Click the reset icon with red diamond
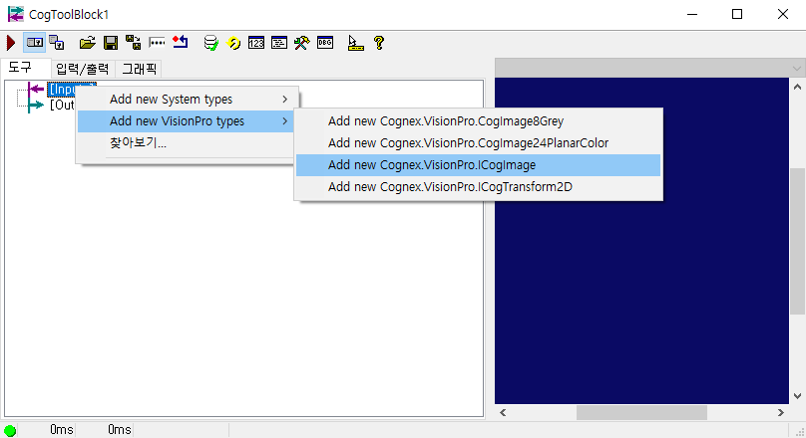The image size is (806, 438). 181,42
